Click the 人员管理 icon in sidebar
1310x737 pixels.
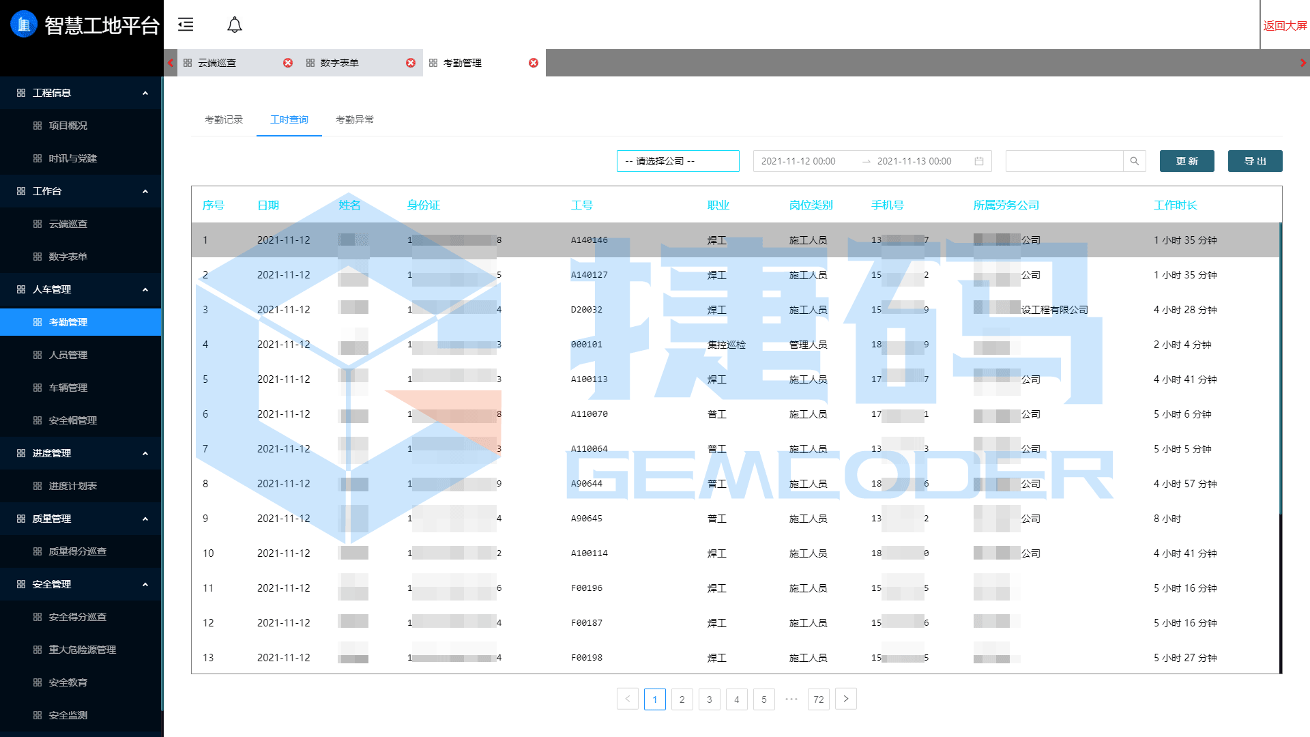point(38,355)
